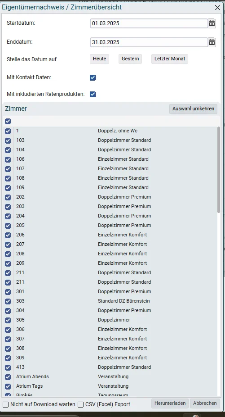
Task: Open the Startdatum calendar picker icon
Action: pos(212,23)
